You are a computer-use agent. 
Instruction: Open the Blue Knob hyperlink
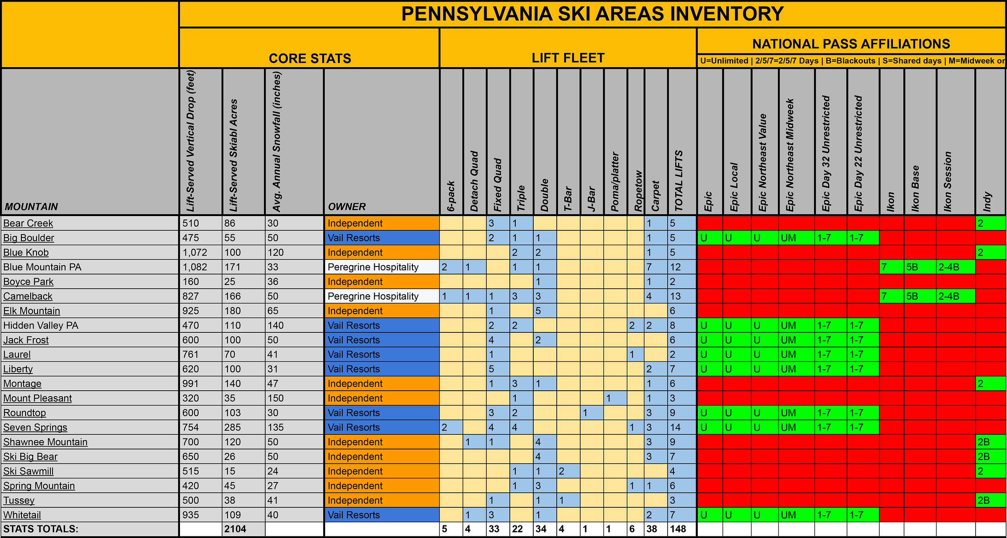point(26,253)
